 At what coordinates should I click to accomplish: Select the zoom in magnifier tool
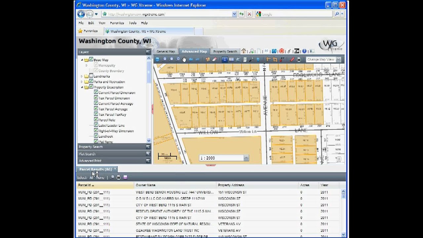pyautogui.click(x=164, y=59)
